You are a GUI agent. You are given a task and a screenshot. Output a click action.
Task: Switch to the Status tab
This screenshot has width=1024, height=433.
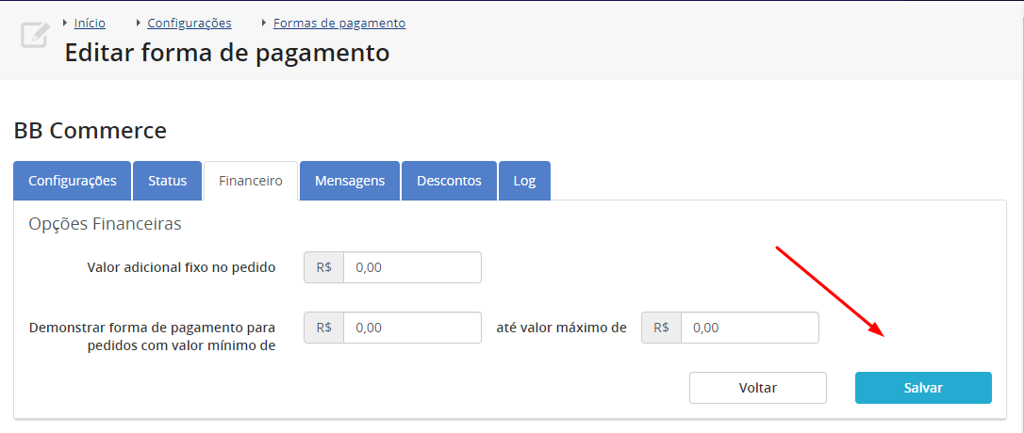(x=167, y=181)
